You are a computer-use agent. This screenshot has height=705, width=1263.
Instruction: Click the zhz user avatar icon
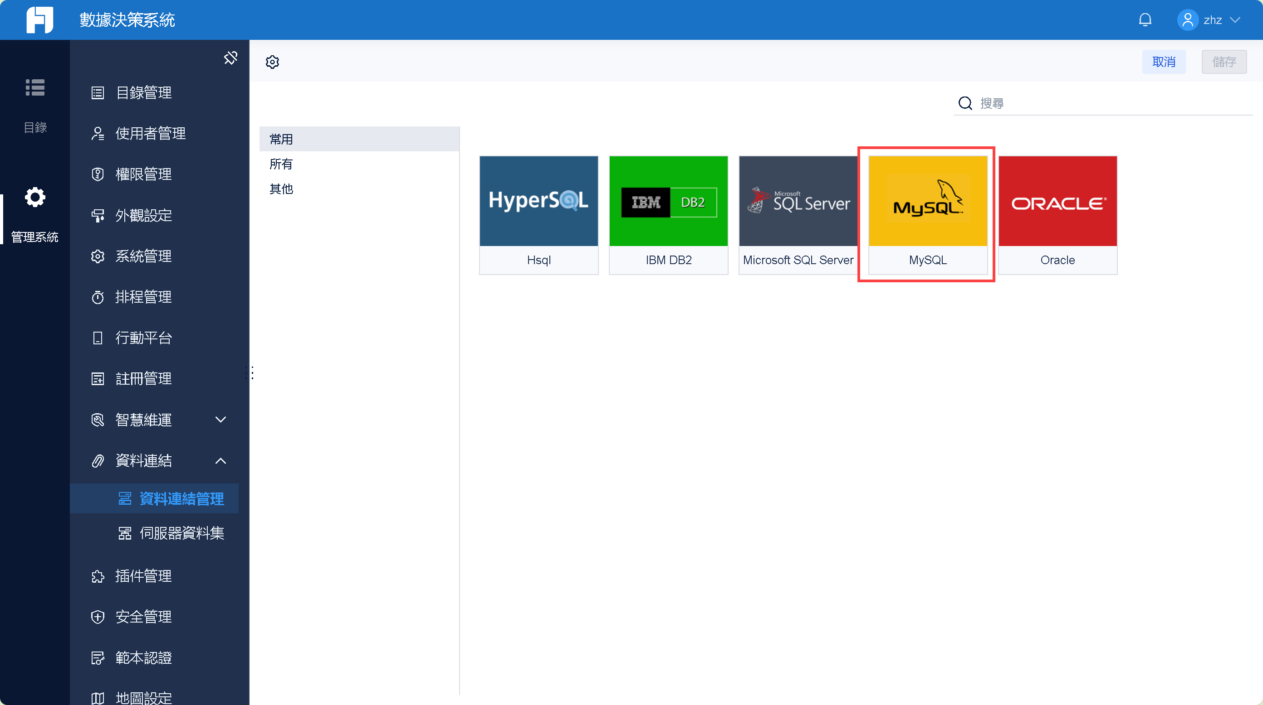pos(1188,19)
